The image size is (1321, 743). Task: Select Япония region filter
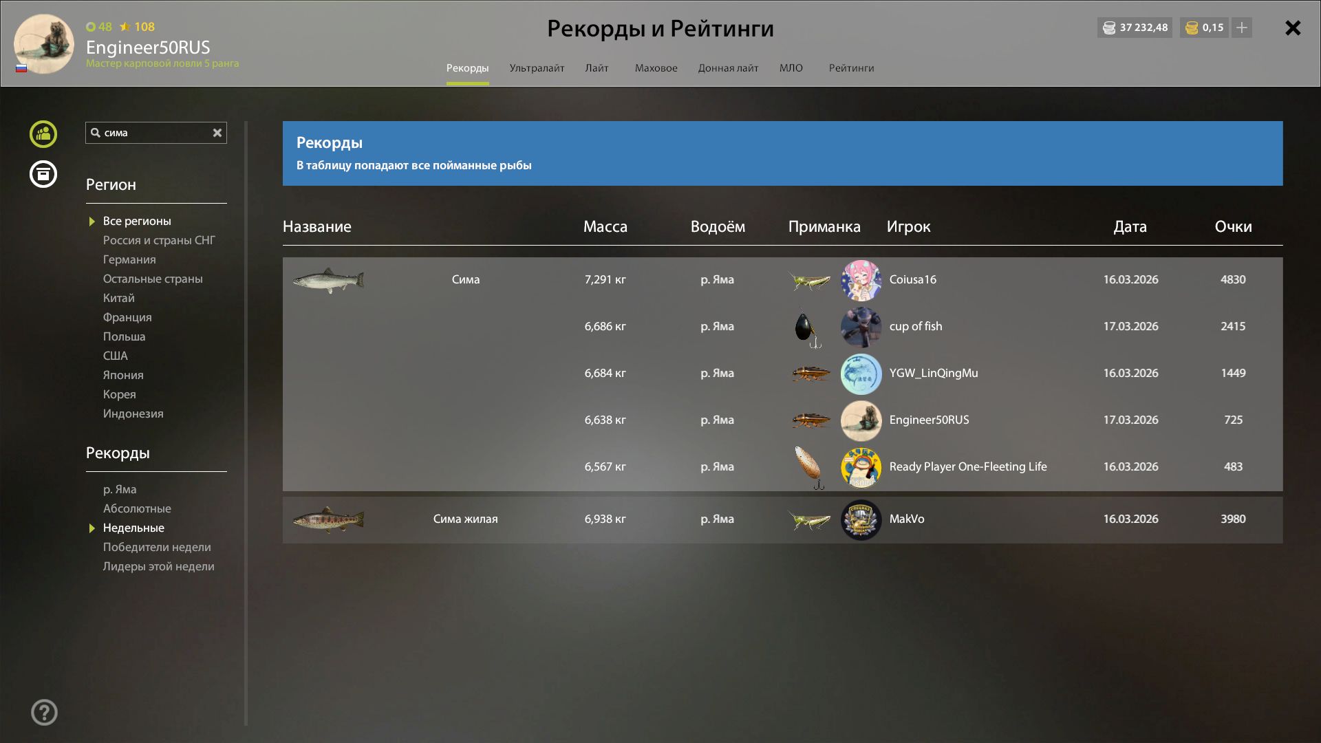click(x=123, y=375)
